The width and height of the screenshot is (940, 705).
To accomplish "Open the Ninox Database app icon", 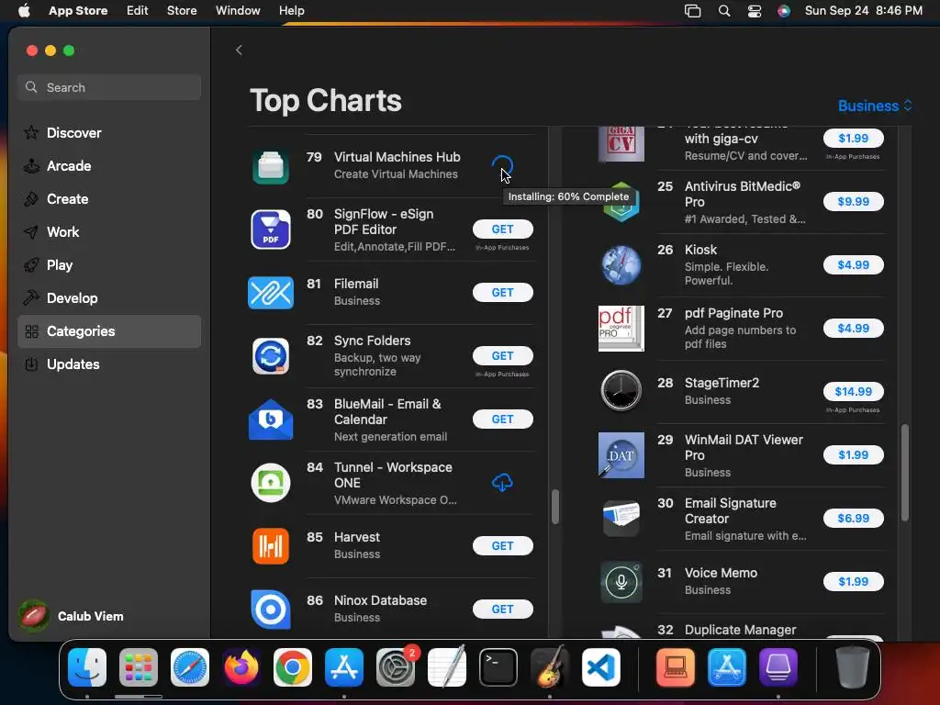I will click(271, 610).
